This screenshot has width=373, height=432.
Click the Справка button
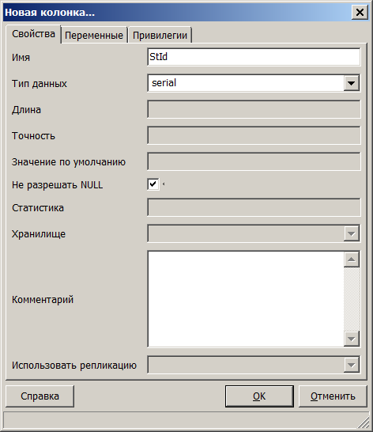click(40, 396)
